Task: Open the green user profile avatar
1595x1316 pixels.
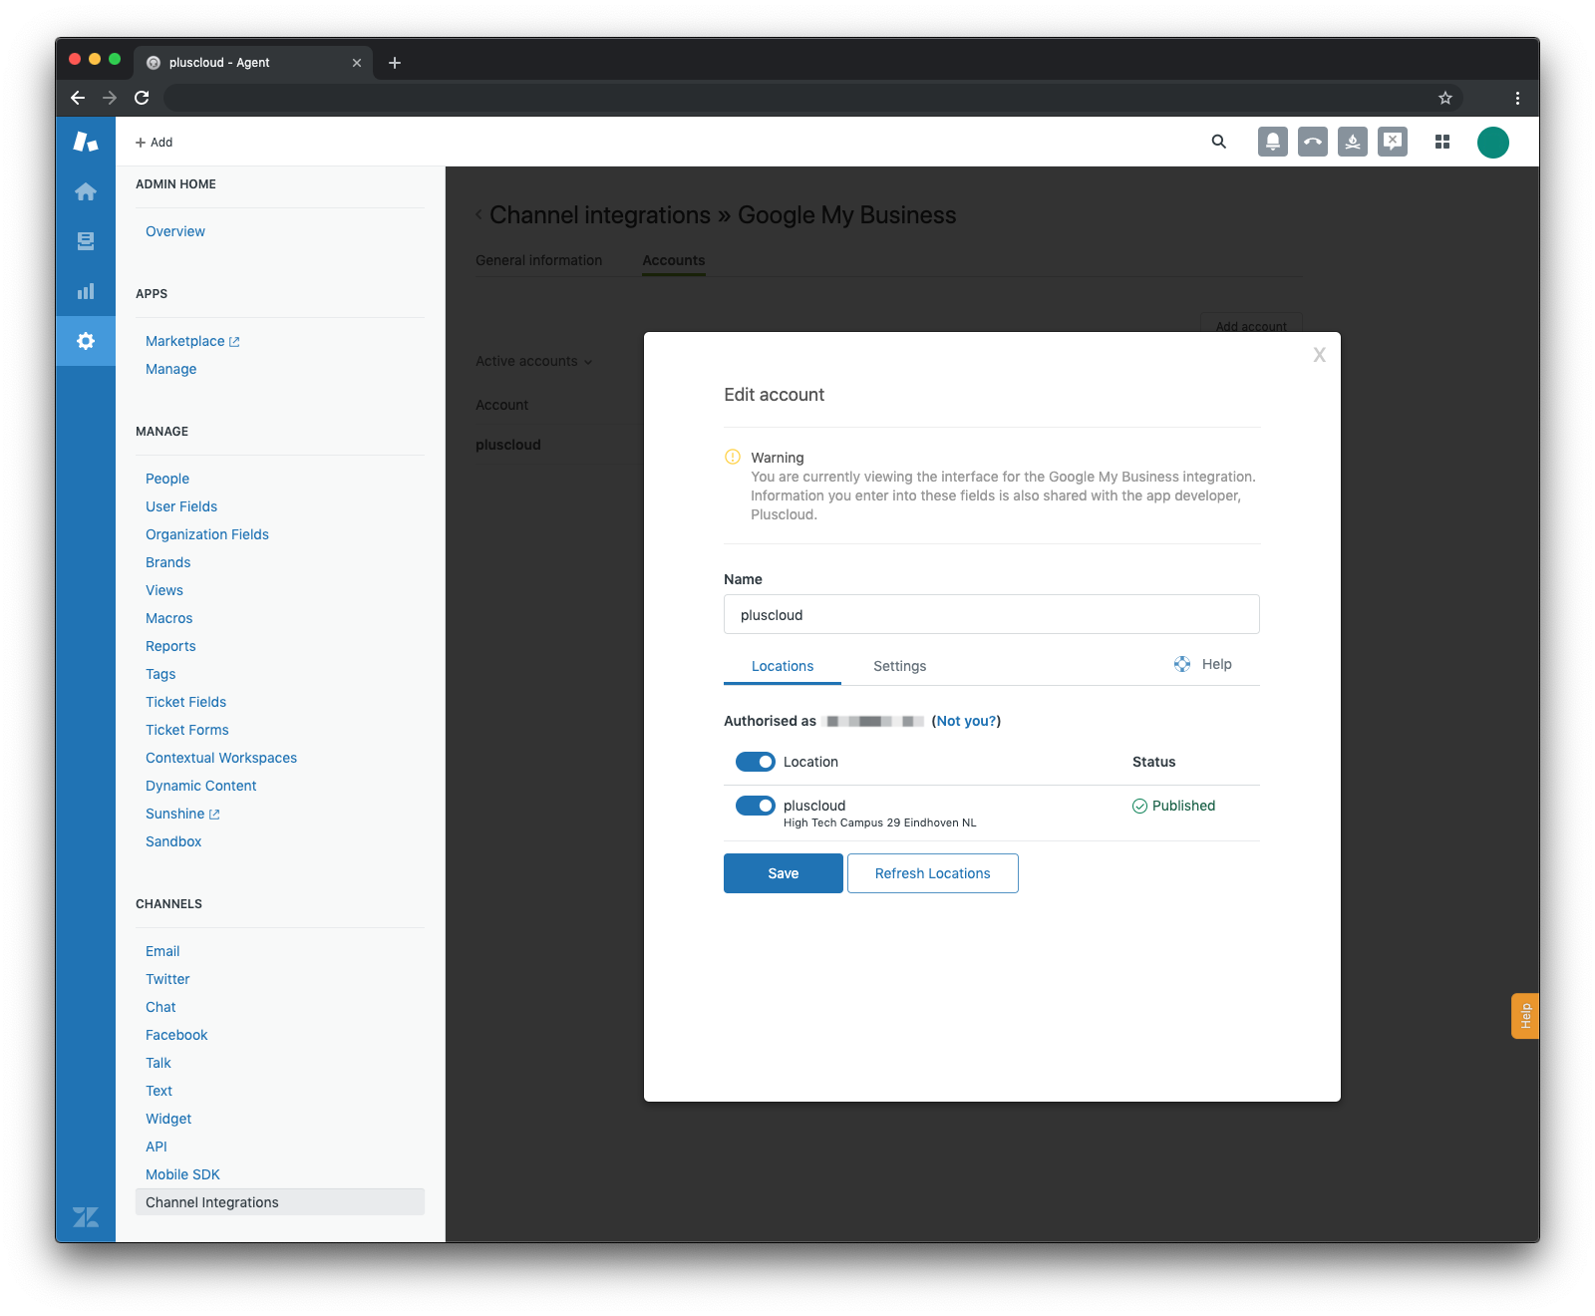Action: pos(1492,143)
